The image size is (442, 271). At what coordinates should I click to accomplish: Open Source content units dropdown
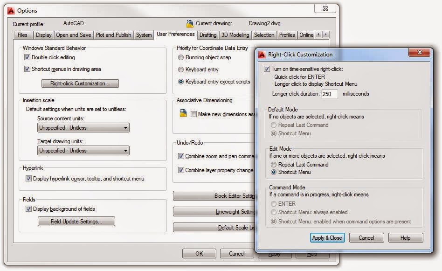(83, 128)
